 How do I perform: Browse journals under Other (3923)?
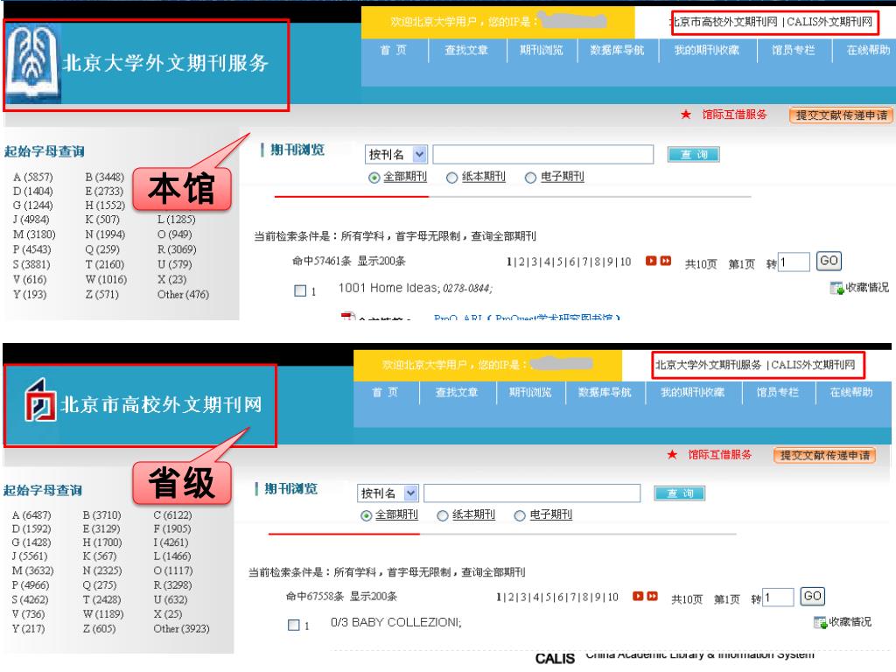pos(181,628)
